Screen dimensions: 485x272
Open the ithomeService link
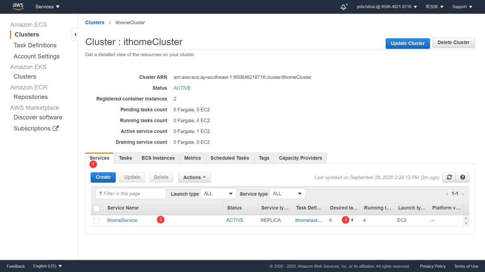click(x=122, y=220)
